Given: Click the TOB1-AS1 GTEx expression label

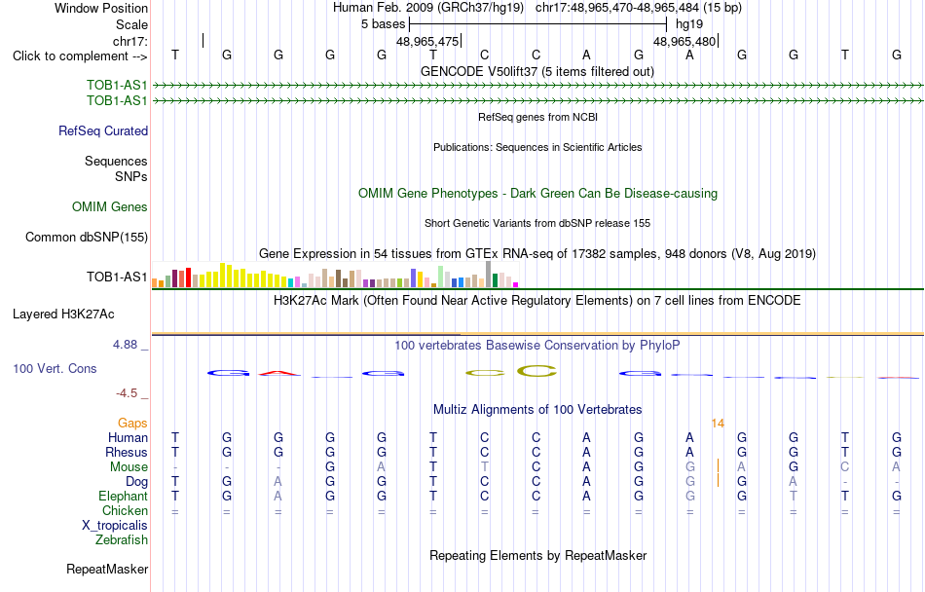Looking at the screenshot, I should click(117, 277).
